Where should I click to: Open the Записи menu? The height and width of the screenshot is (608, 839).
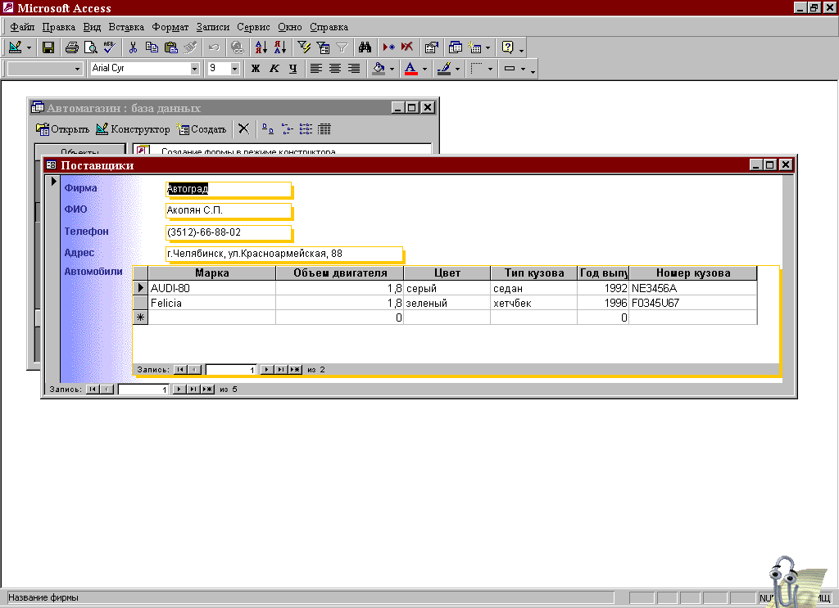(x=212, y=27)
